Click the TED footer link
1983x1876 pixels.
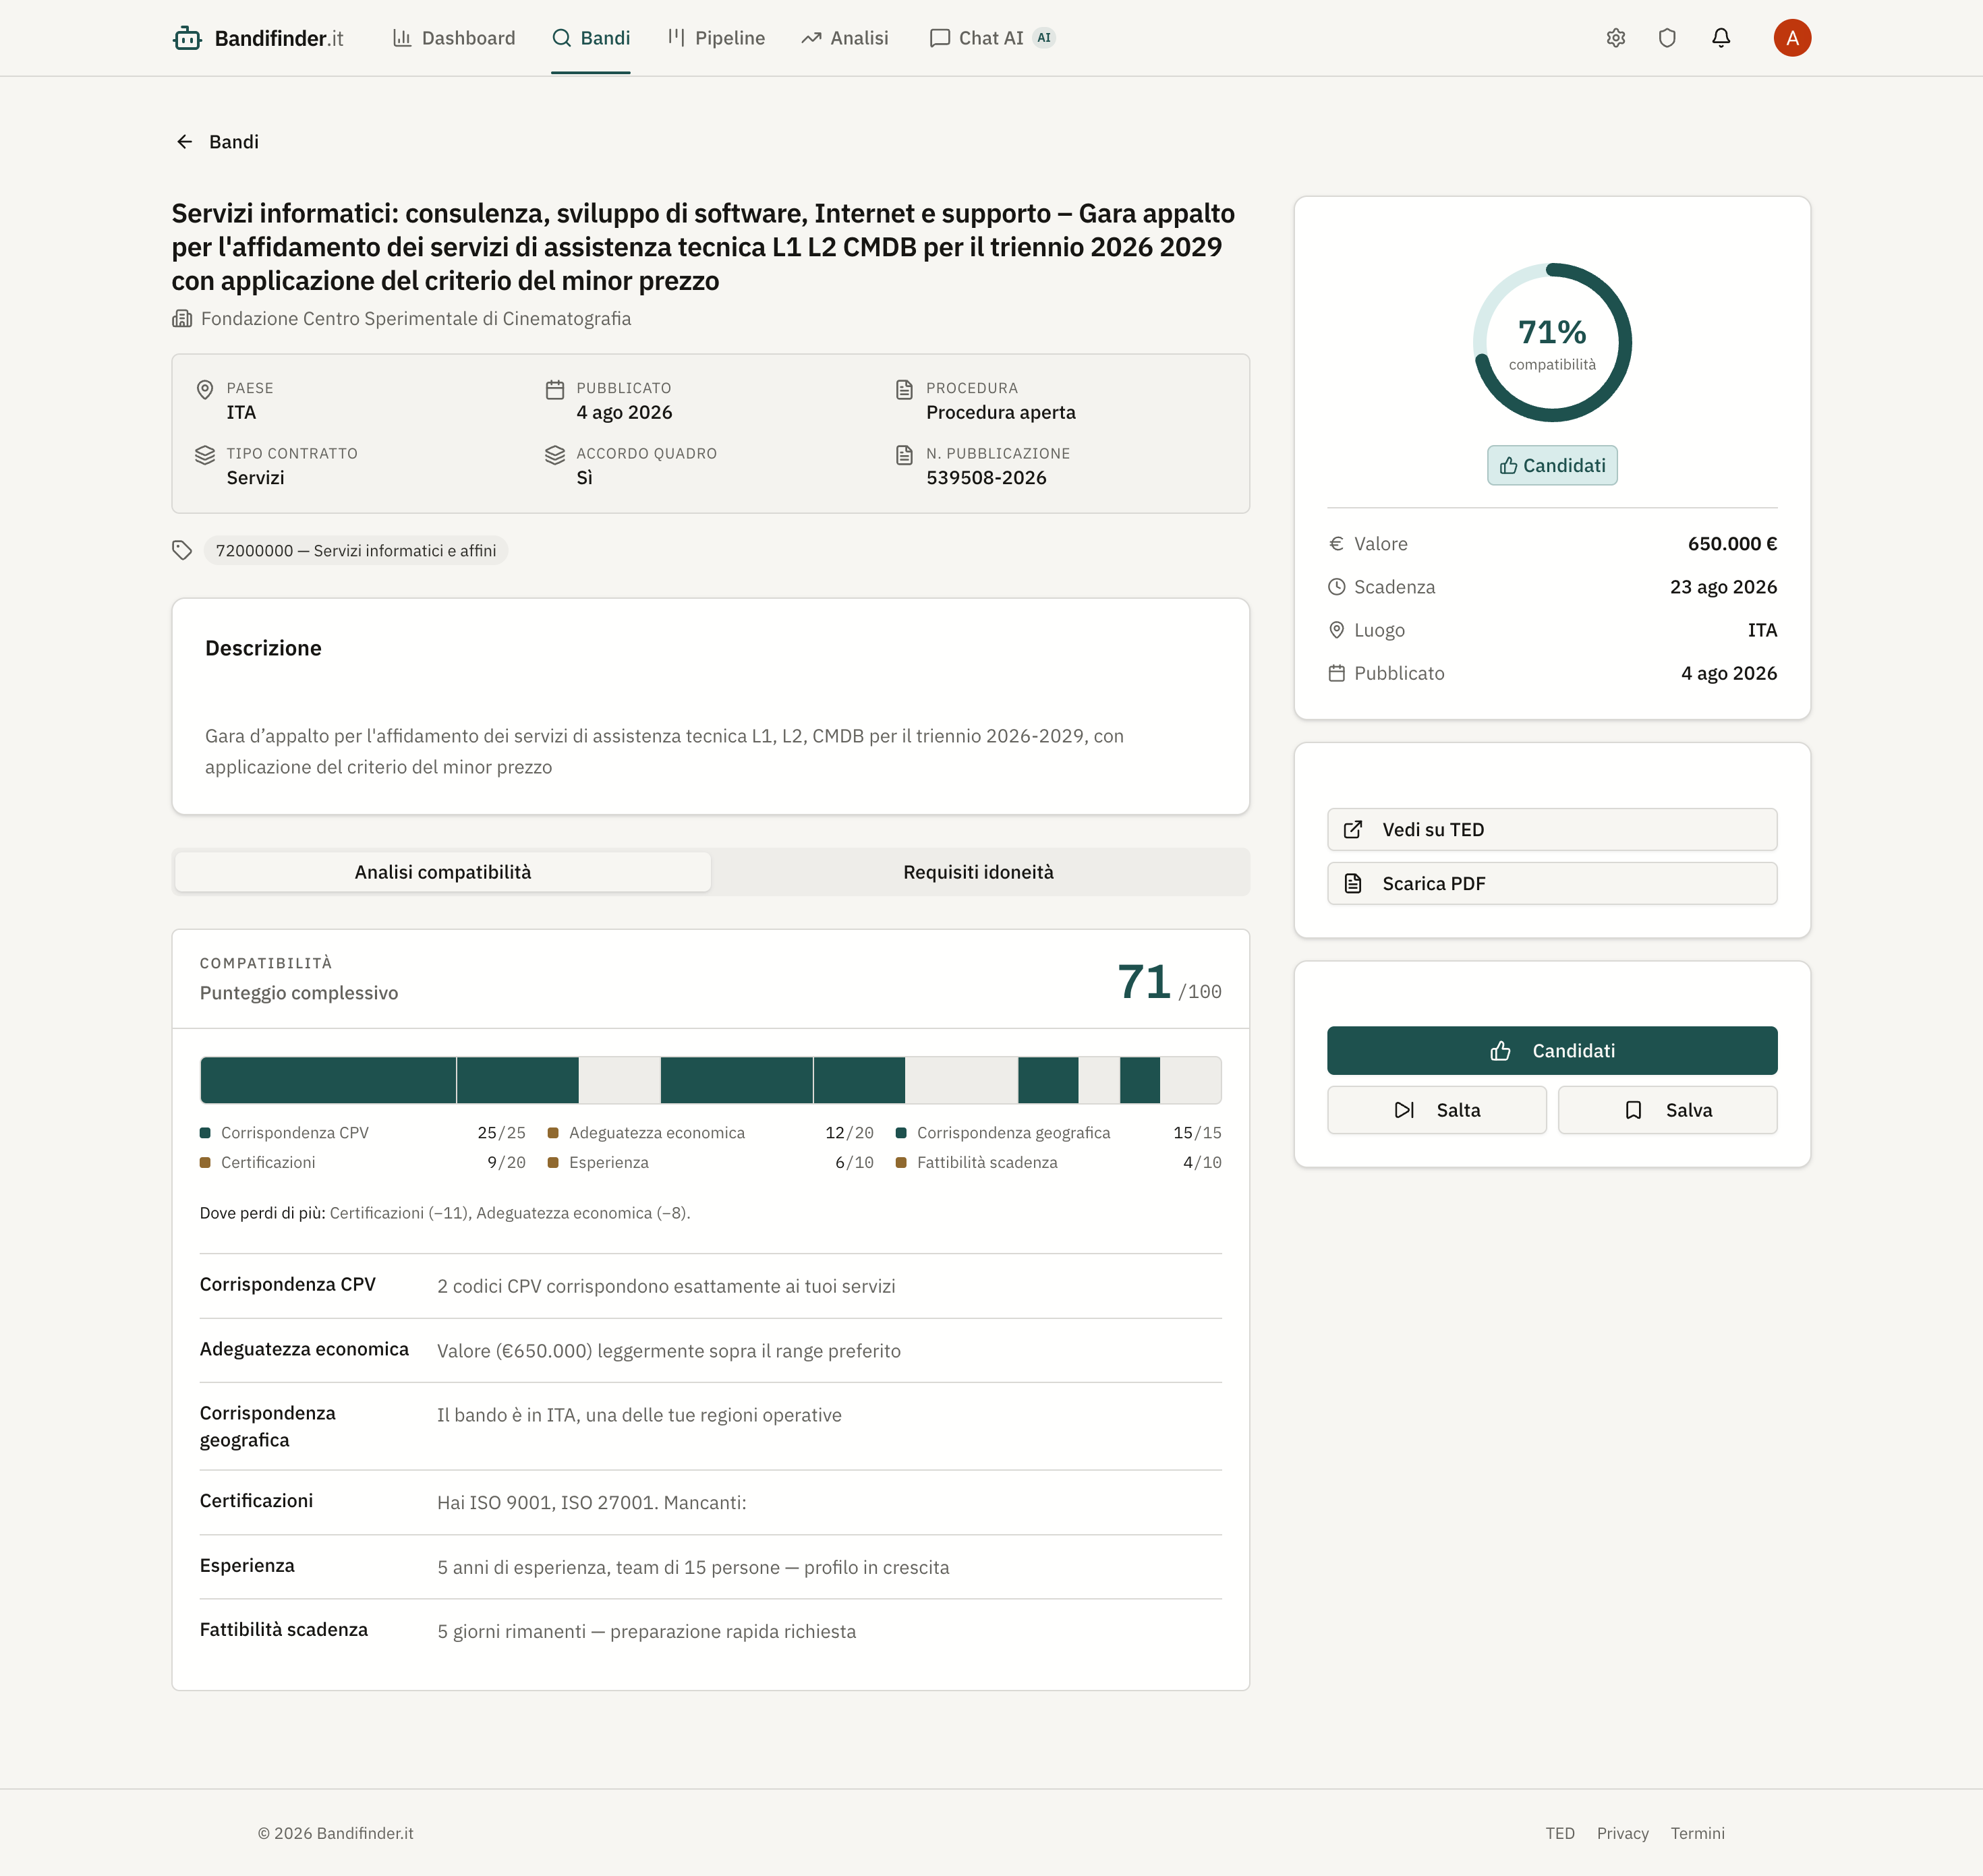pyautogui.click(x=1560, y=1833)
